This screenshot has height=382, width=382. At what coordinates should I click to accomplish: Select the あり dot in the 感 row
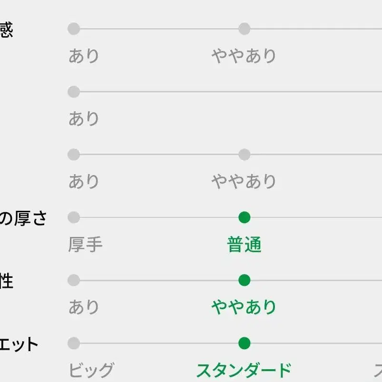pos(74,29)
